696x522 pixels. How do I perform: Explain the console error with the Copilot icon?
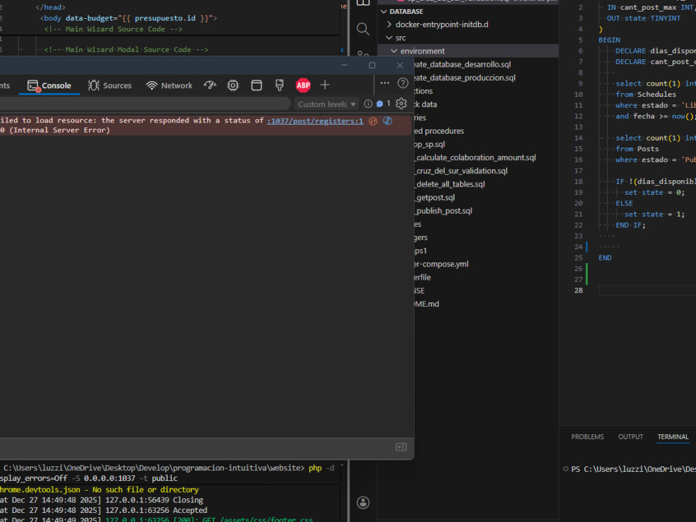pos(388,120)
